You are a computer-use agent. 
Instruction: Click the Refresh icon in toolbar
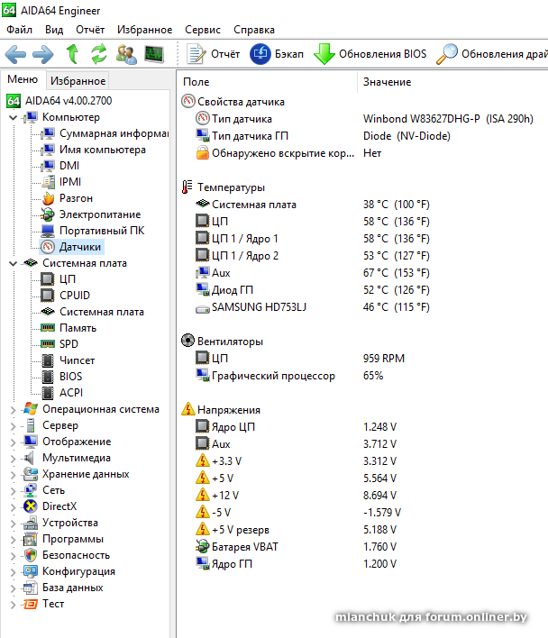coord(99,54)
